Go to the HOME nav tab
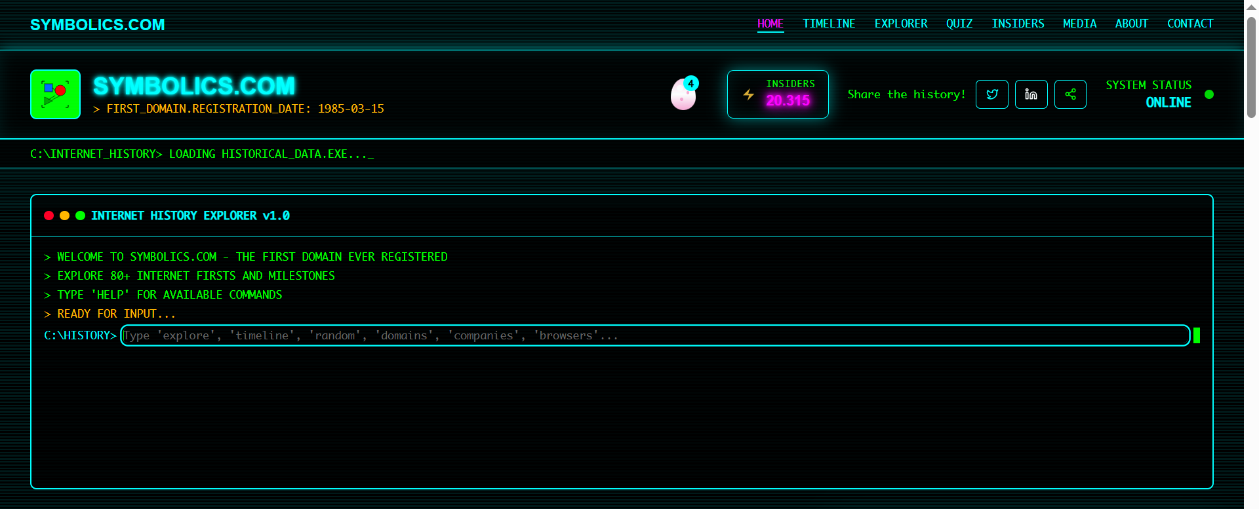The width and height of the screenshot is (1259, 509). 770,24
